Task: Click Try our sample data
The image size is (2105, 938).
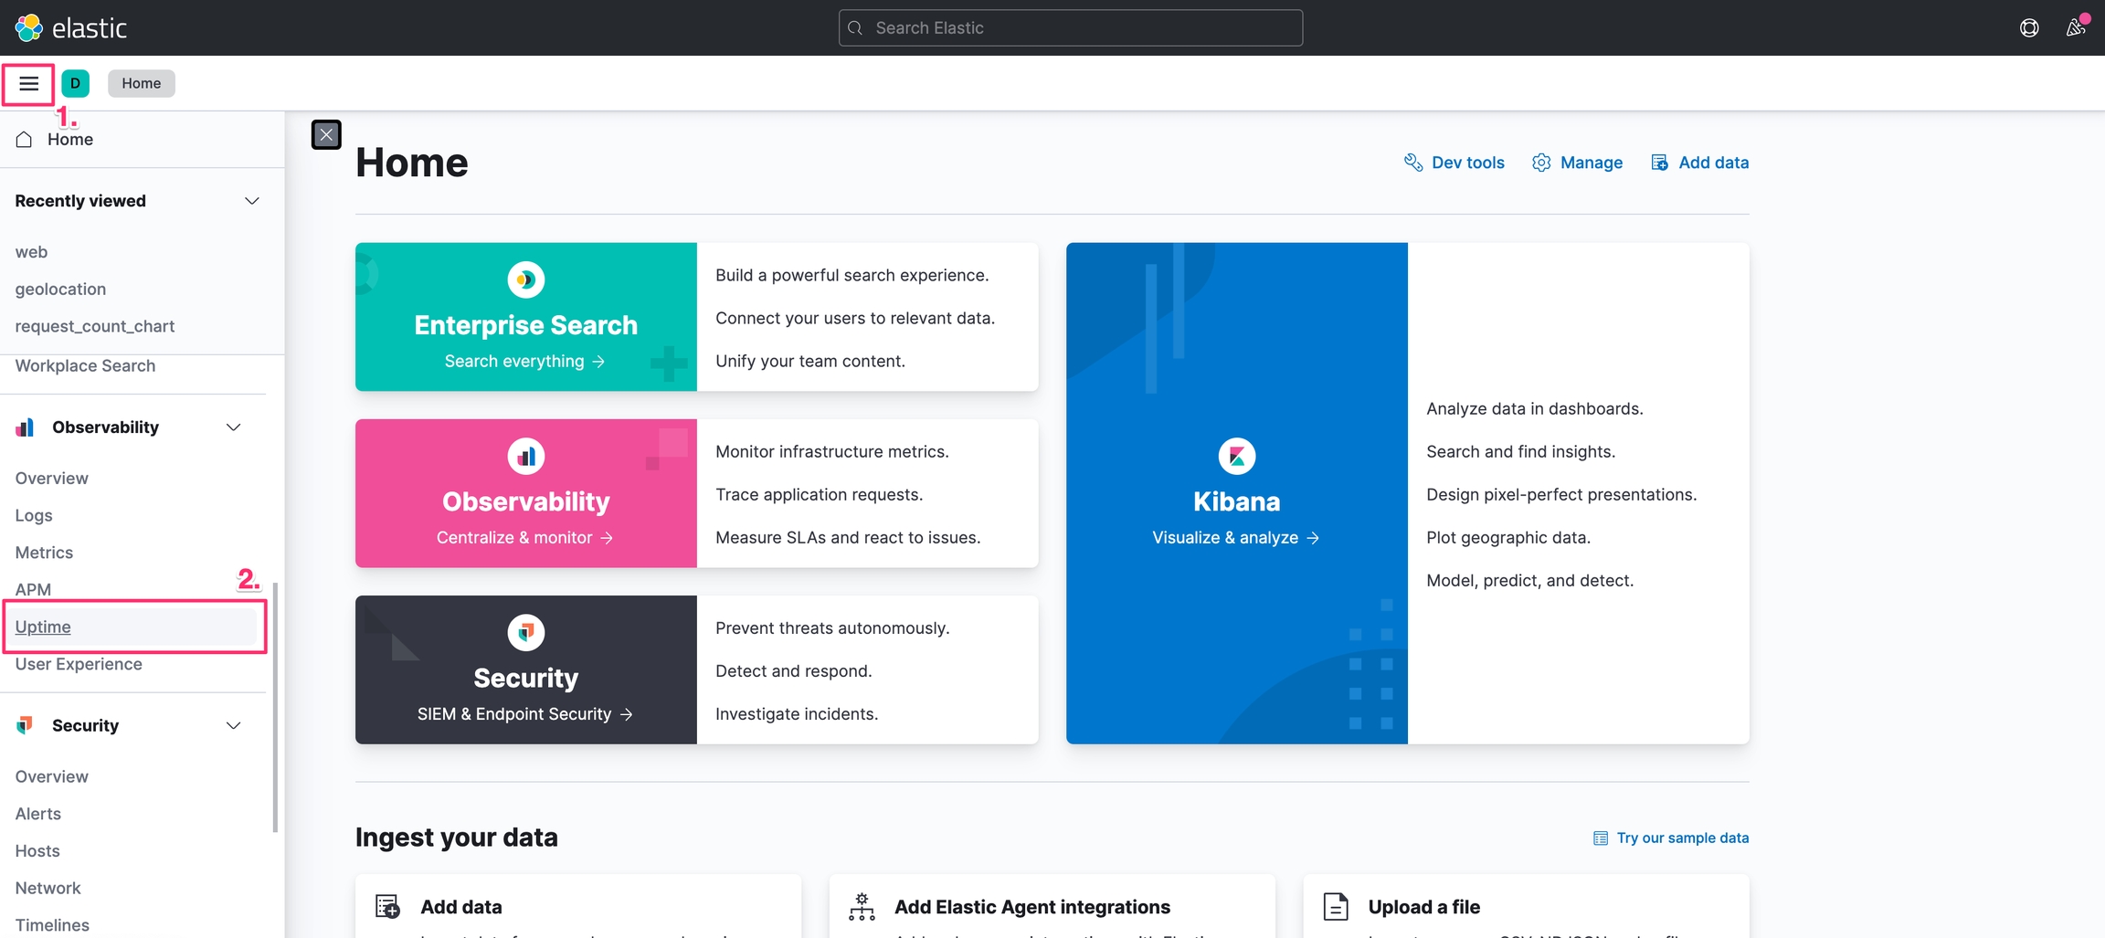Action: [1682, 838]
